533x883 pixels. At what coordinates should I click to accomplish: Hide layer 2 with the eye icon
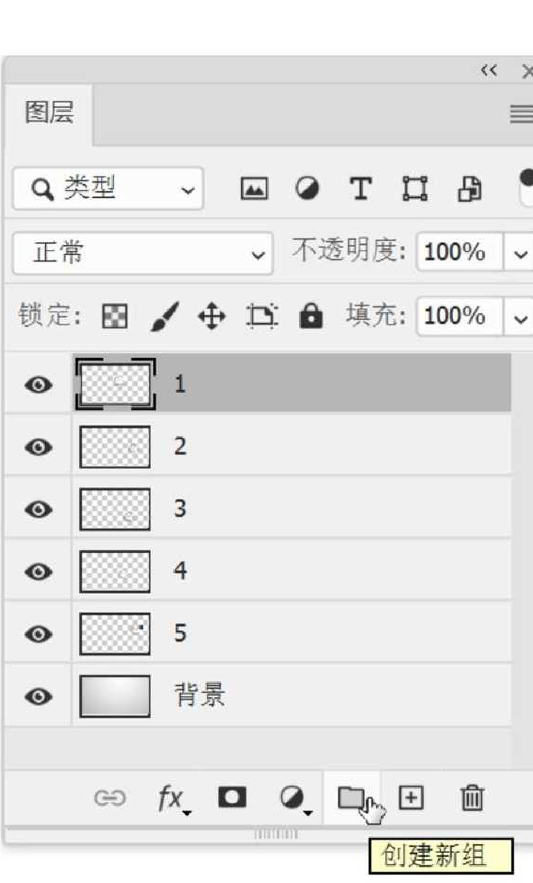coord(38,447)
